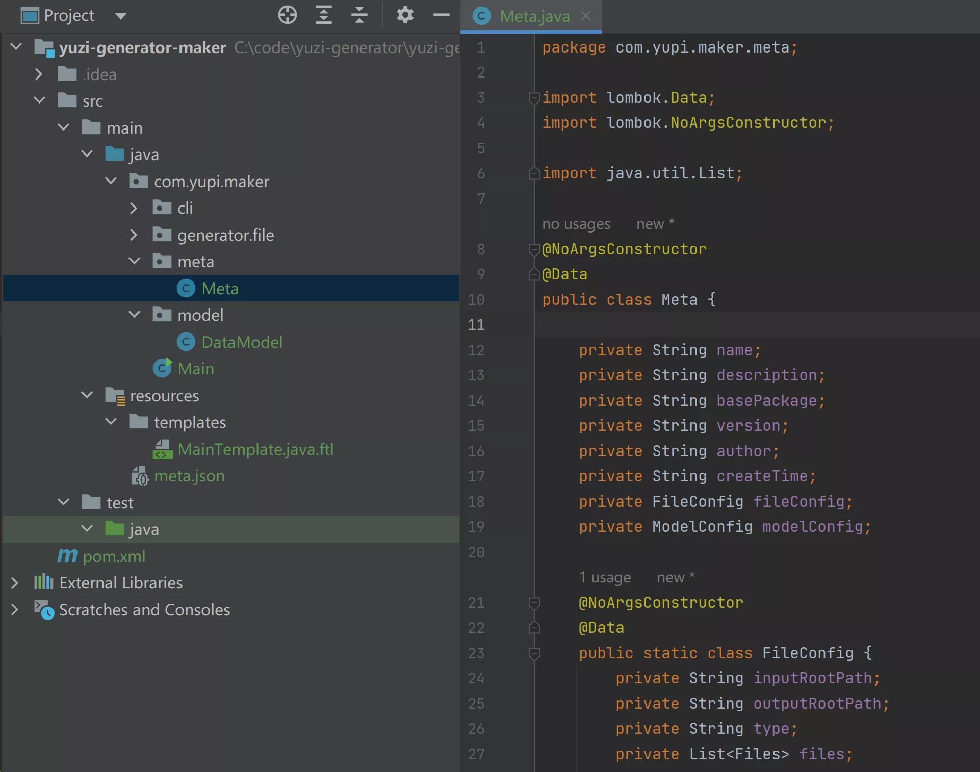This screenshot has width=980, height=772.
Task: Expand Scratches and Consoles
Action: click(15, 609)
